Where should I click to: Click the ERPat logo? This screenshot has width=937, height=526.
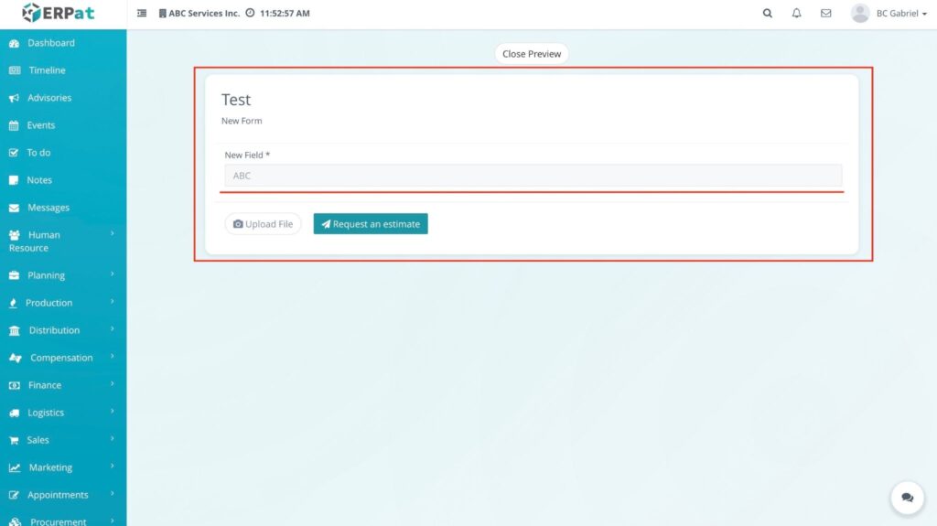[x=58, y=13]
